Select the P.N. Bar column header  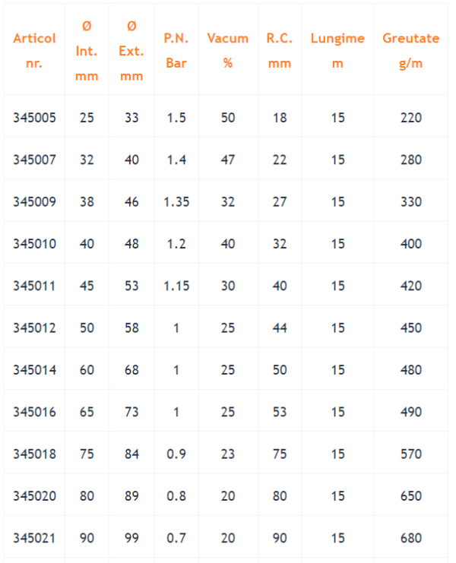176,51
